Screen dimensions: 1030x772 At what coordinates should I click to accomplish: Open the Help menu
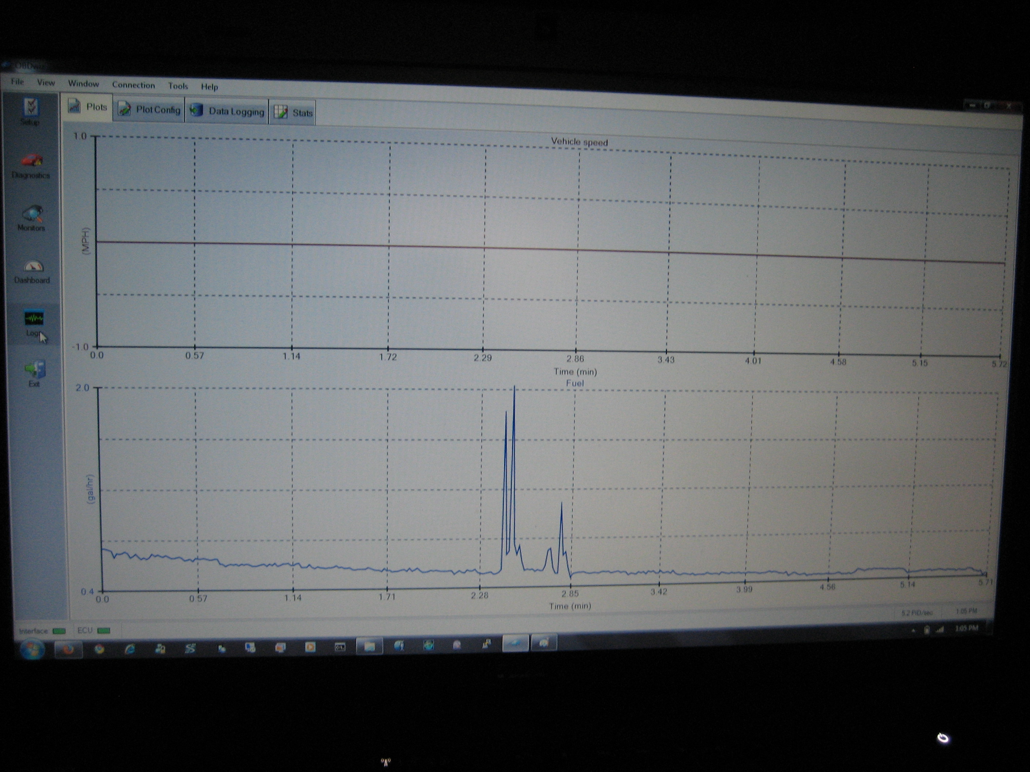(209, 87)
